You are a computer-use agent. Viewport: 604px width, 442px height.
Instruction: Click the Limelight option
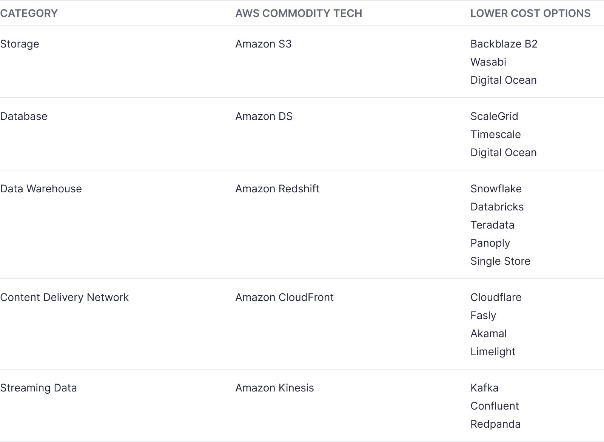(x=493, y=351)
